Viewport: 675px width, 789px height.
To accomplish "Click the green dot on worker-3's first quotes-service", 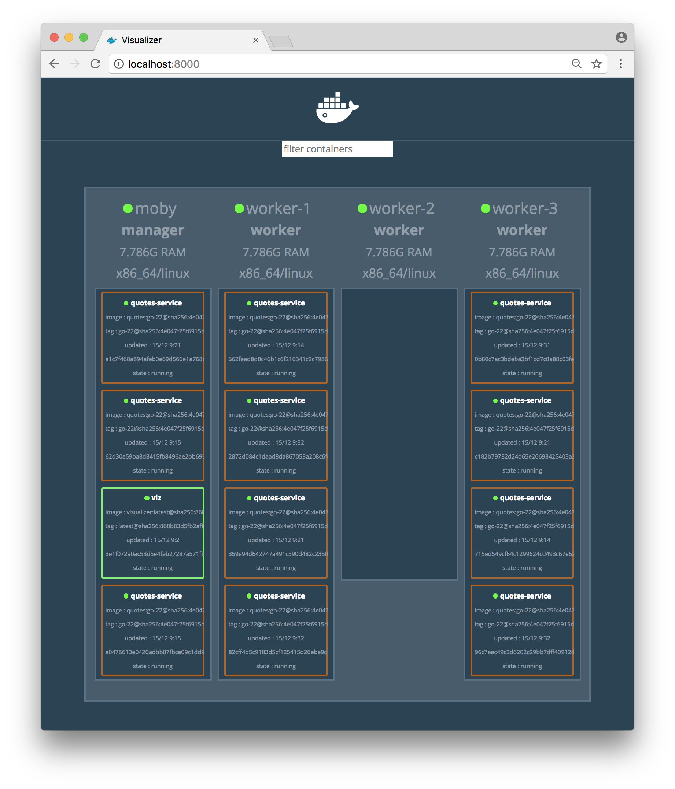I will 495,303.
